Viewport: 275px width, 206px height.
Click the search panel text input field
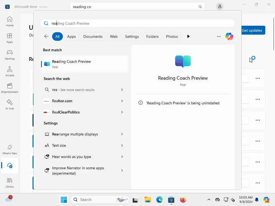[x=137, y=23]
